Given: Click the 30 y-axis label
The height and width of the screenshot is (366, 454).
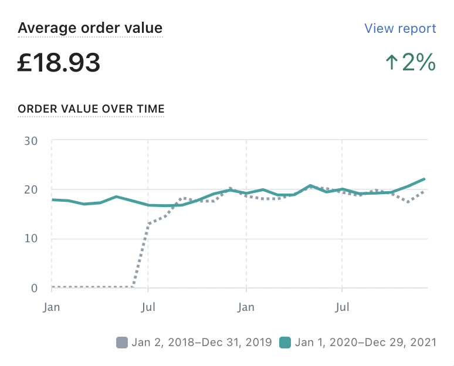Looking at the screenshot, I should [x=31, y=141].
